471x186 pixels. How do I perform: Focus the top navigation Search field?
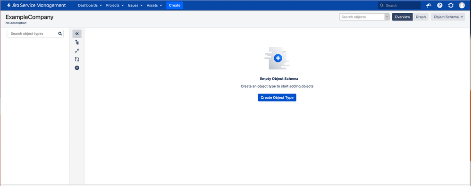pos(399,5)
